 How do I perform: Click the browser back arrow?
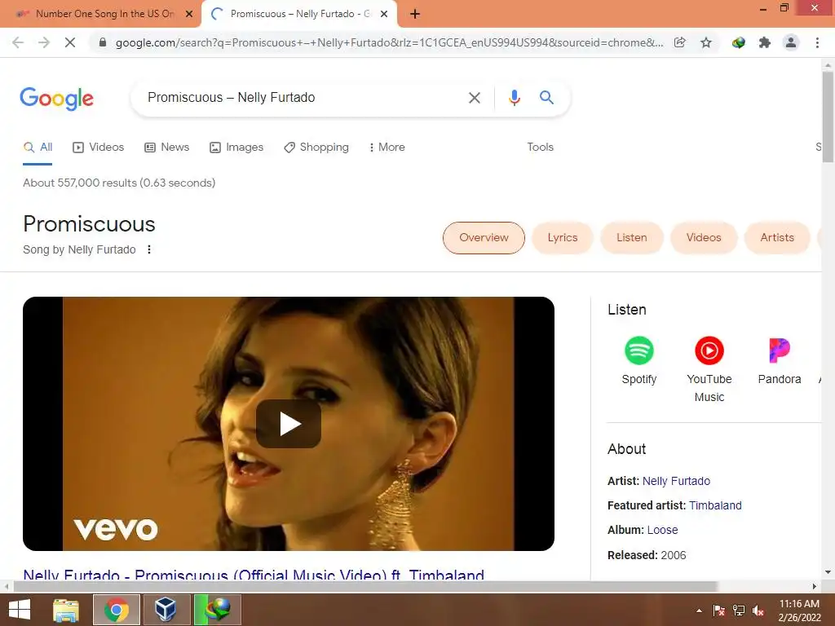(x=18, y=42)
